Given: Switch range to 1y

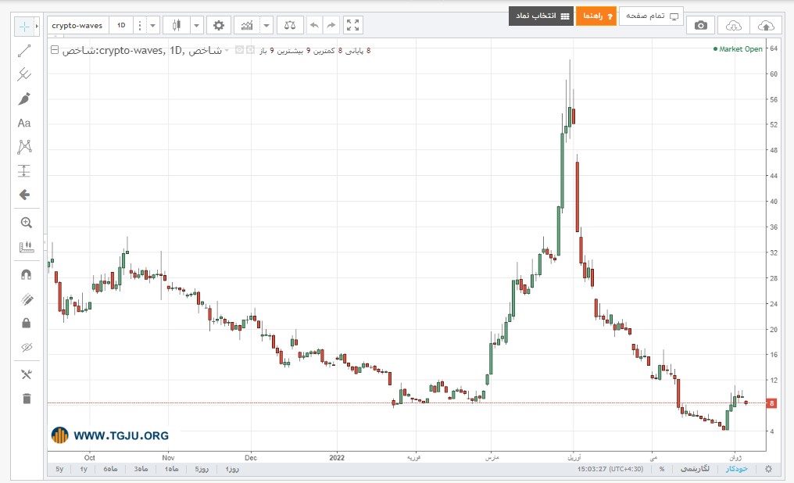Looking at the screenshot, I should pos(84,470).
